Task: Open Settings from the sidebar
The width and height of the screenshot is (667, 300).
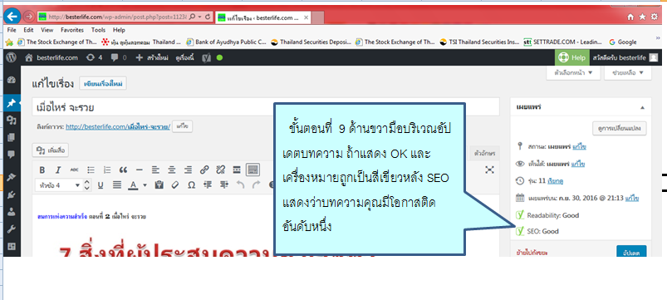Action: pyautogui.click(x=12, y=246)
